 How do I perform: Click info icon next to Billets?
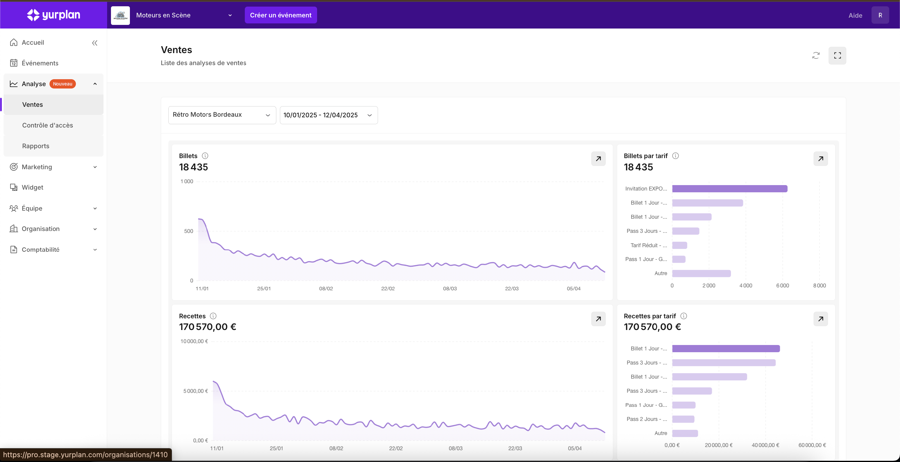coord(205,156)
